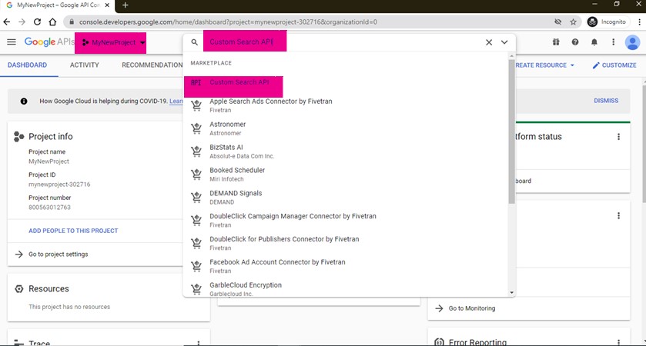This screenshot has width=646, height=346.
Task: Select Custom Search API marketplace result
Action: 239,82
